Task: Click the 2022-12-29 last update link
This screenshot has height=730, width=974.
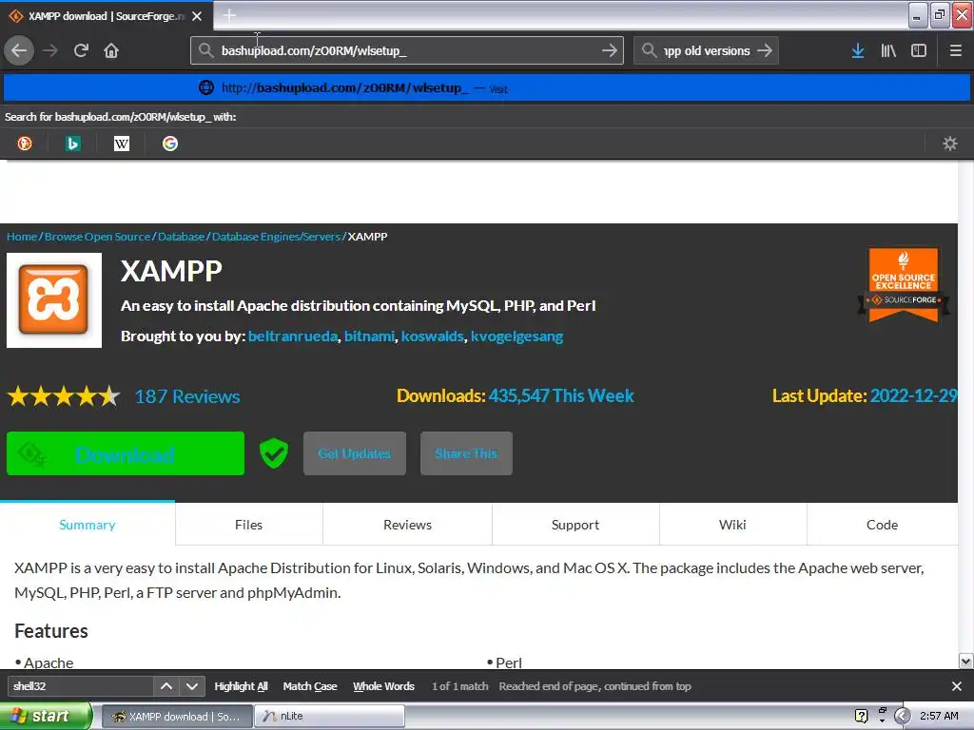Action: [914, 395]
